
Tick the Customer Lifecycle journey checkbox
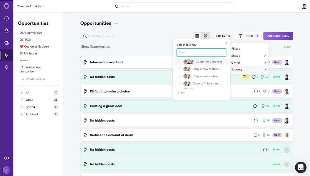(x=180, y=62)
